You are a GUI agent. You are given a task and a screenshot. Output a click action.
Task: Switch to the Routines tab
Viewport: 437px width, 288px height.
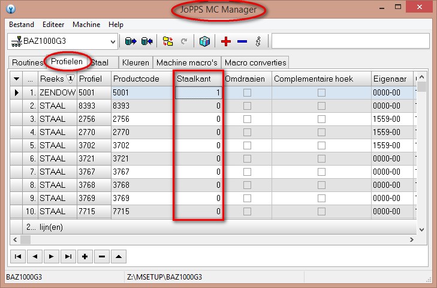click(x=28, y=62)
